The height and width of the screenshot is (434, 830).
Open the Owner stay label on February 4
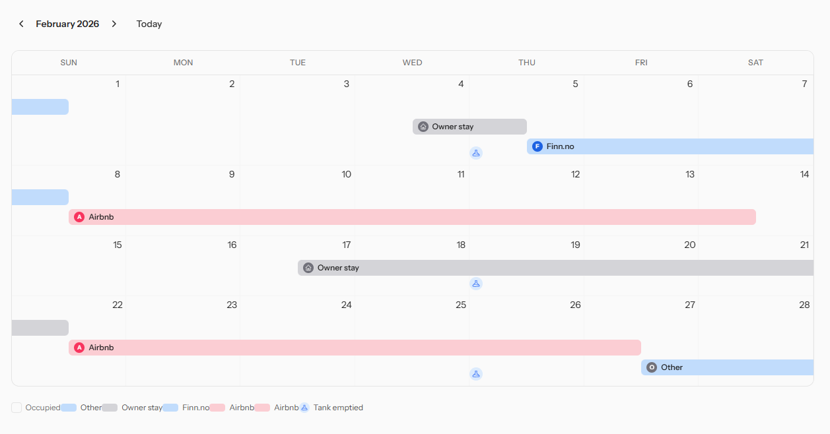point(453,127)
